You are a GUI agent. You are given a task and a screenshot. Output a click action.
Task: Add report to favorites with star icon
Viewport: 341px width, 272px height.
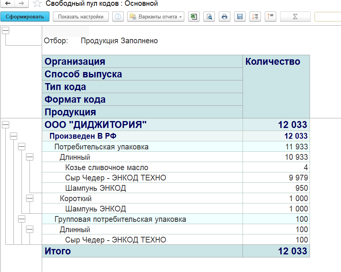point(37,4)
